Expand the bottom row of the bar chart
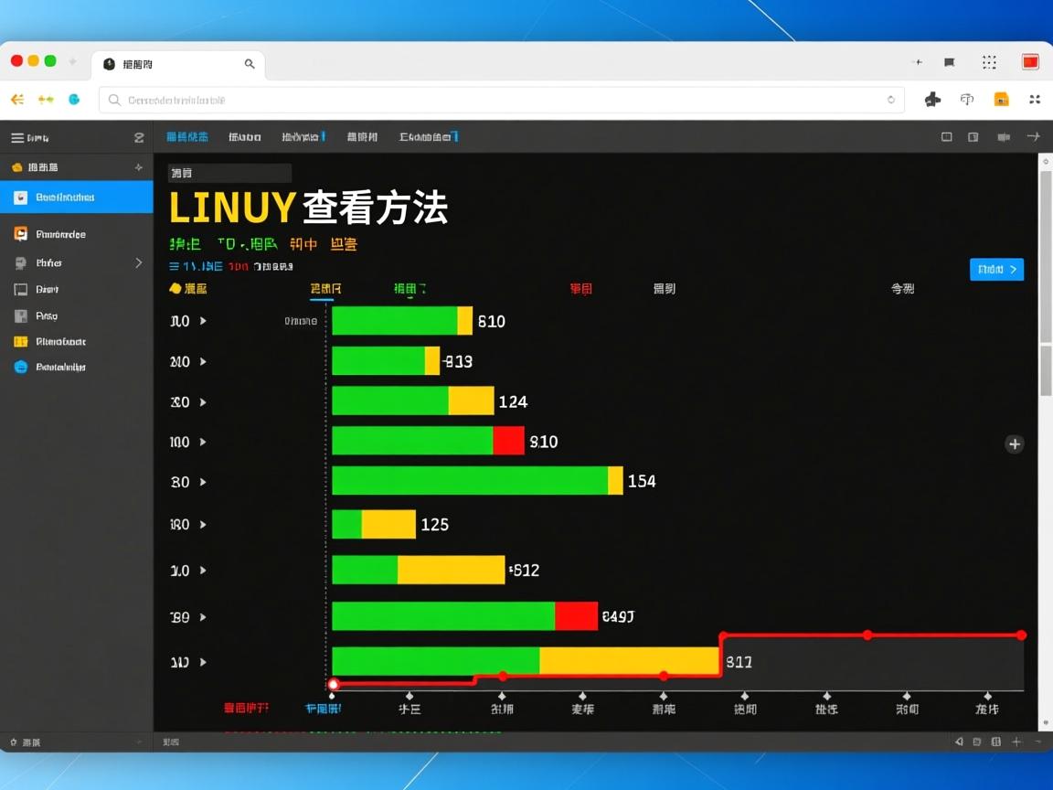This screenshot has width=1053, height=790. (x=203, y=662)
